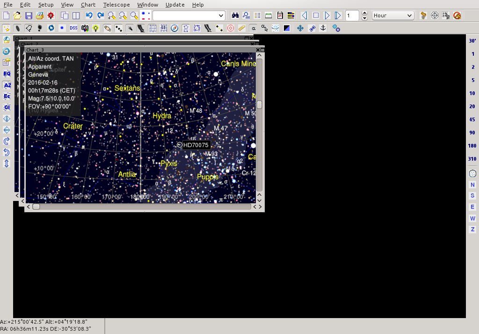Image resolution: width=479 pixels, height=334 pixels.
Task: Save the chart with the floppy disk icon
Action: pos(29,15)
